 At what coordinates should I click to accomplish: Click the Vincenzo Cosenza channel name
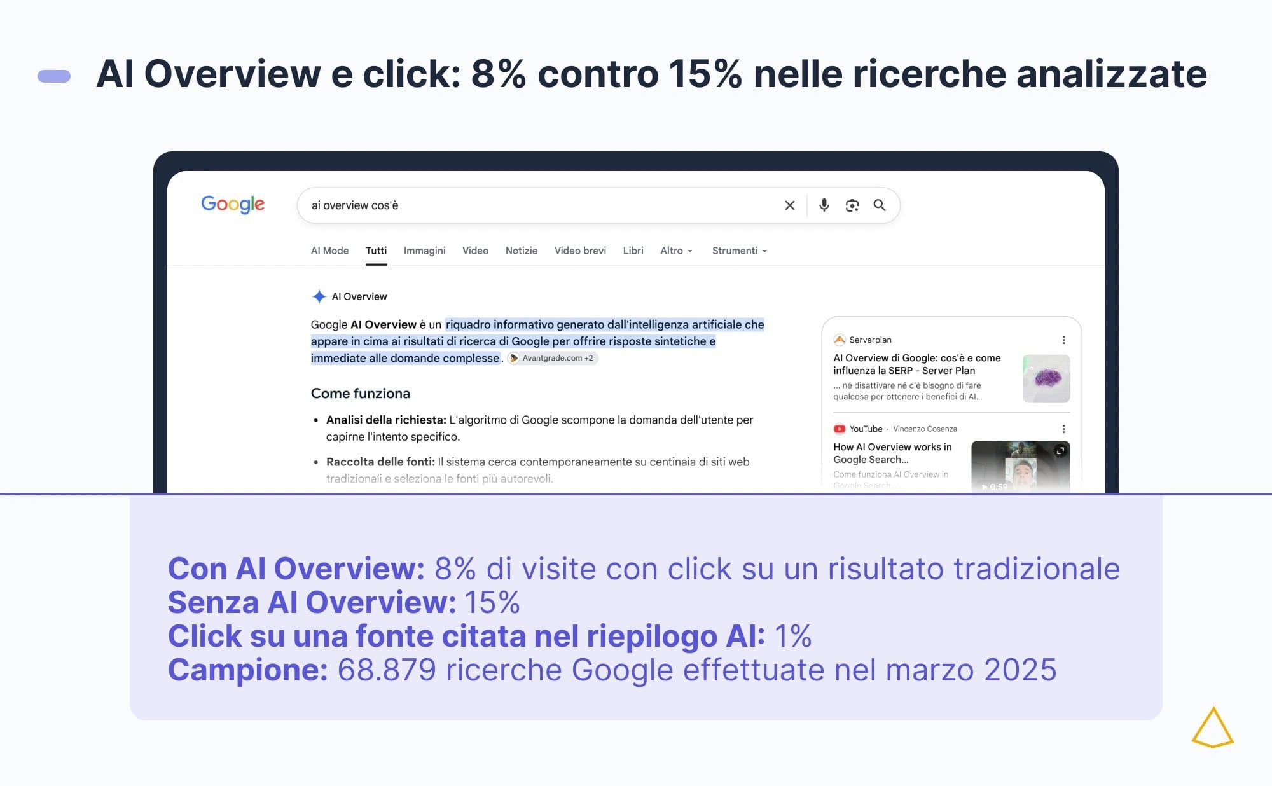(925, 429)
